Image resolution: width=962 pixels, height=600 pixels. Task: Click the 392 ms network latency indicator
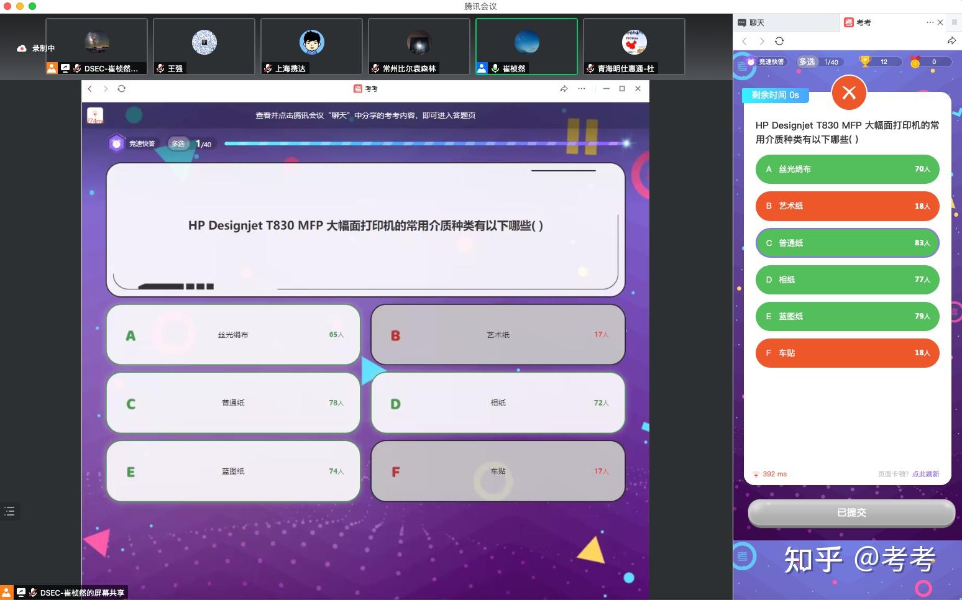(770, 474)
